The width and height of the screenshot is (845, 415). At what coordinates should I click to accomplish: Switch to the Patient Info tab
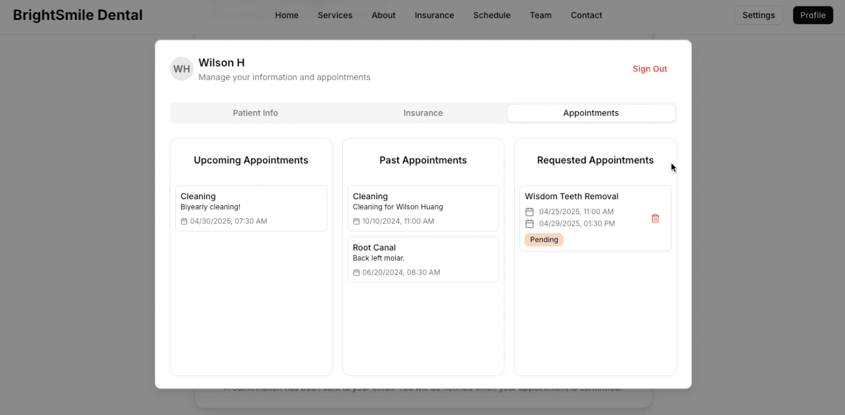point(255,113)
